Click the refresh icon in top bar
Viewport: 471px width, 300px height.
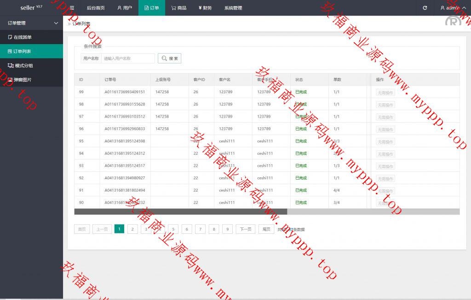[x=425, y=8]
